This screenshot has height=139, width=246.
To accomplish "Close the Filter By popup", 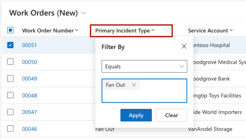I will click(x=184, y=47).
